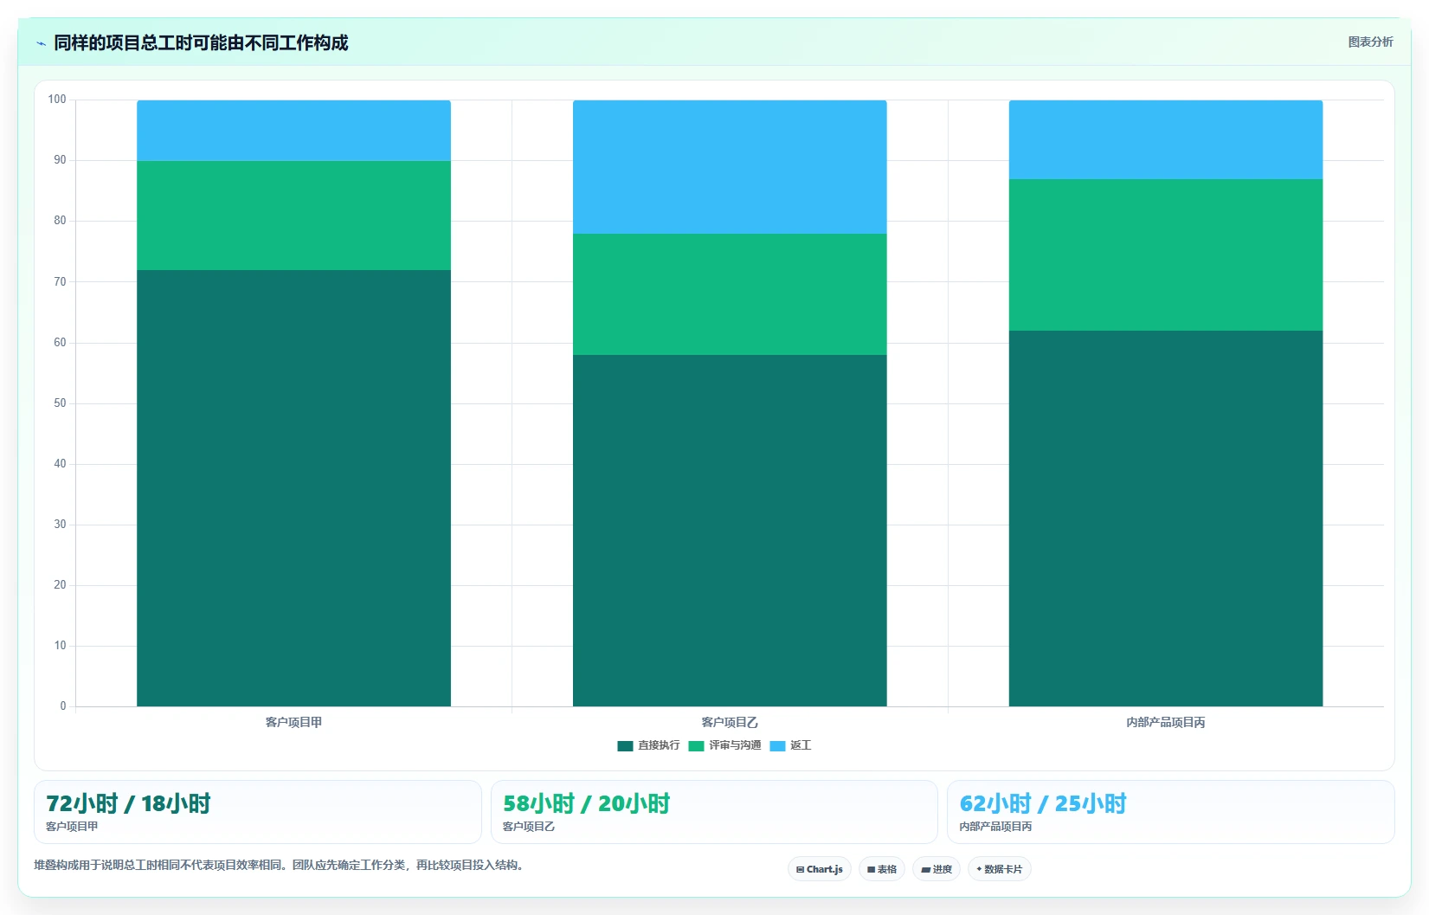Click the 内部产品项目丙 caption in the stat card
This screenshot has width=1429, height=915.
(x=995, y=827)
